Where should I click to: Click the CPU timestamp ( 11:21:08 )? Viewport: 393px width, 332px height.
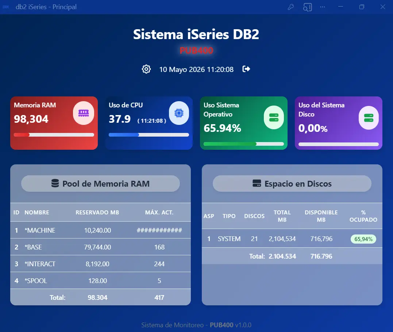152,121
